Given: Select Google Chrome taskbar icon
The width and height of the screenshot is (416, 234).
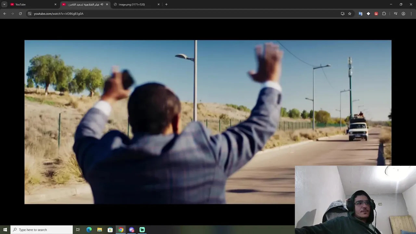Looking at the screenshot, I should [x=121, y=230].
